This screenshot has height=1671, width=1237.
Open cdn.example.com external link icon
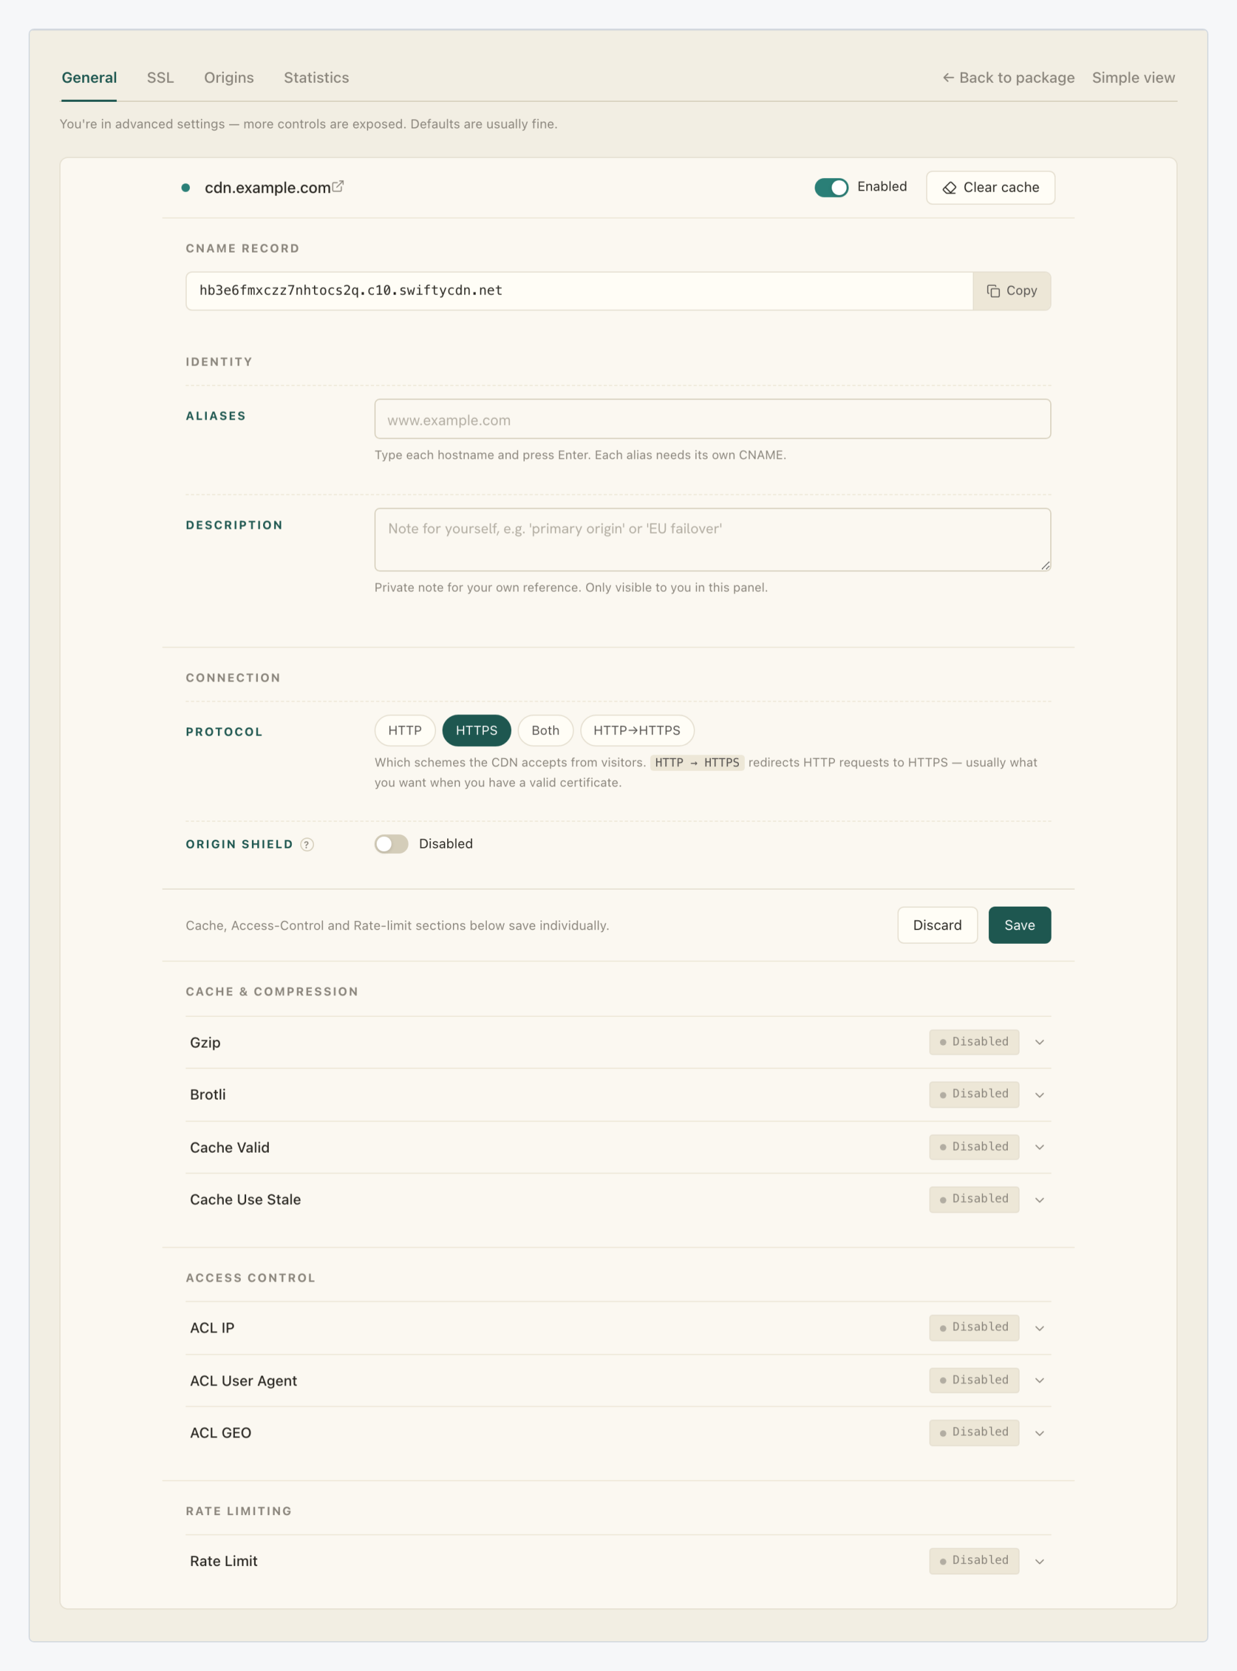tap(337, 187)
